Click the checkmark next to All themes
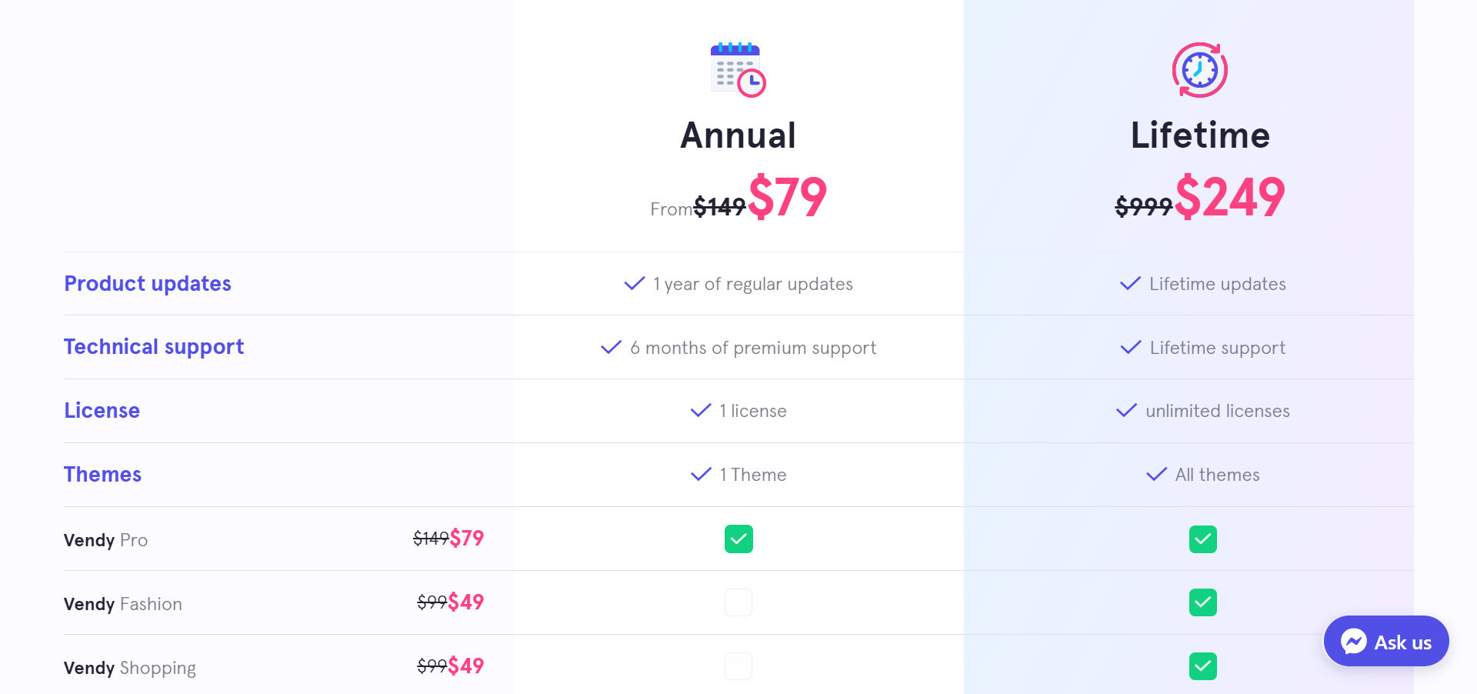Screen dimensions: 1477x694 1156,474
